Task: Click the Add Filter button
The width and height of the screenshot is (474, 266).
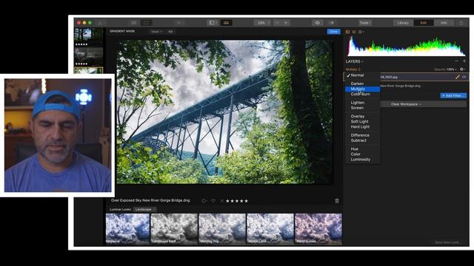Action: point(453,95)
